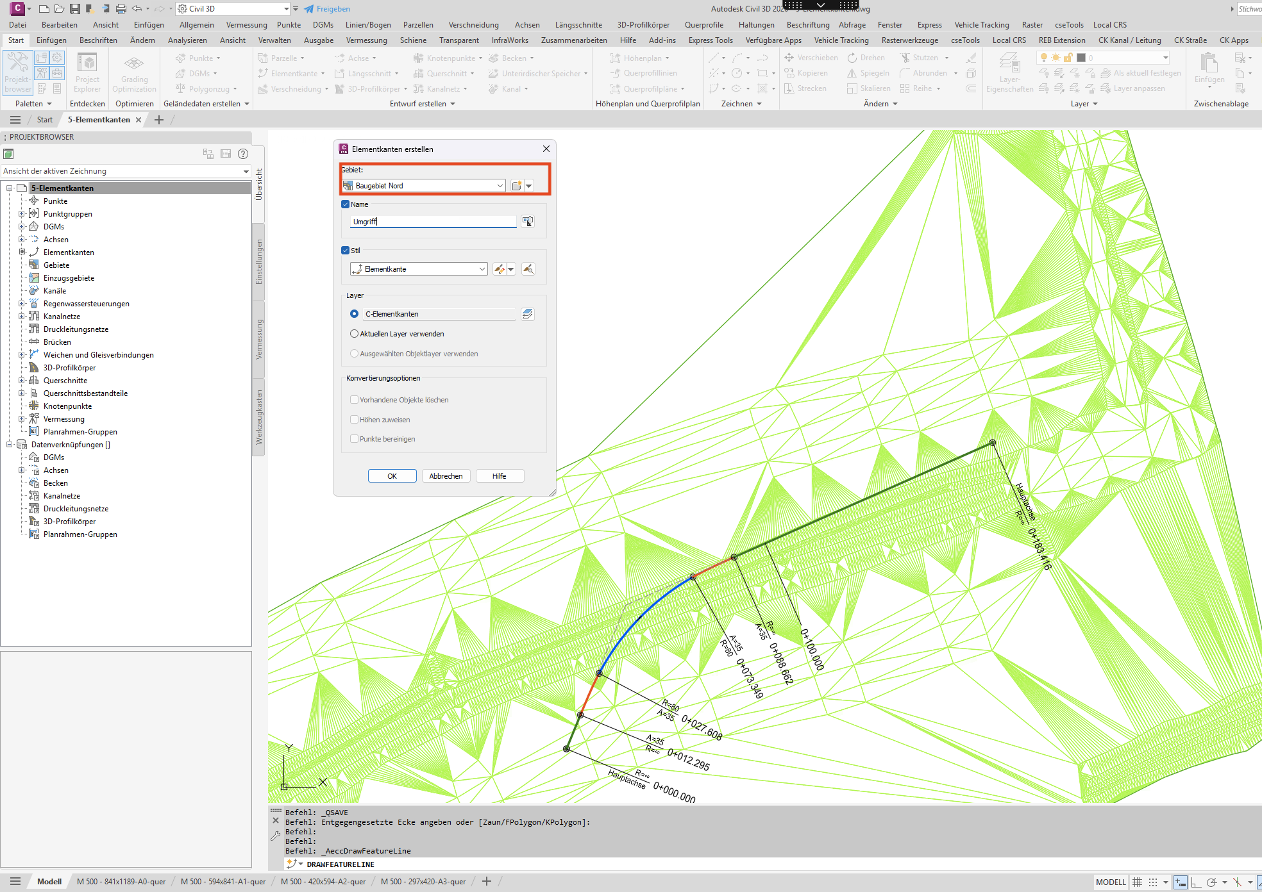Click the Hilfe button in the dialog
The width and height of the screenshot is (1262, 892).
[x=500, y=476]
